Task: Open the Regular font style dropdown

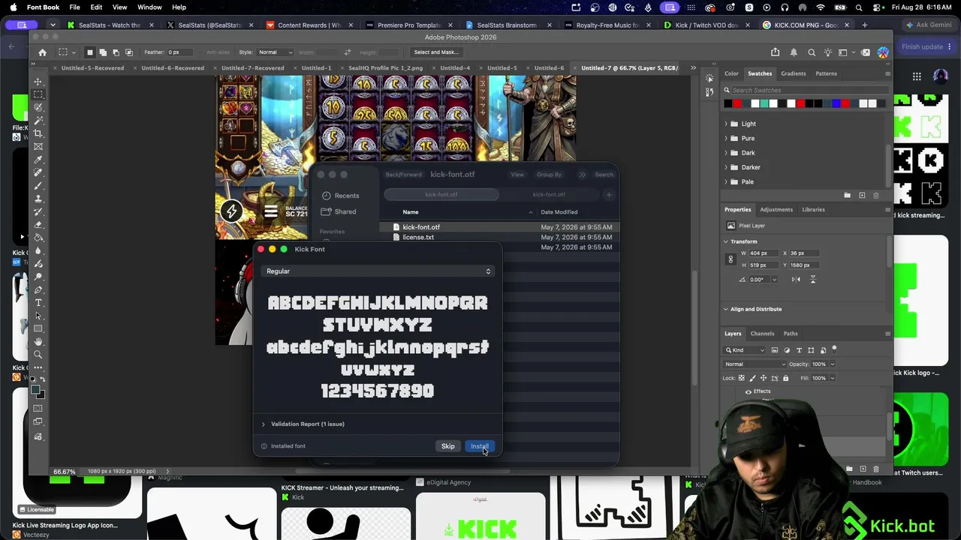Action: [x=378, y=271]
